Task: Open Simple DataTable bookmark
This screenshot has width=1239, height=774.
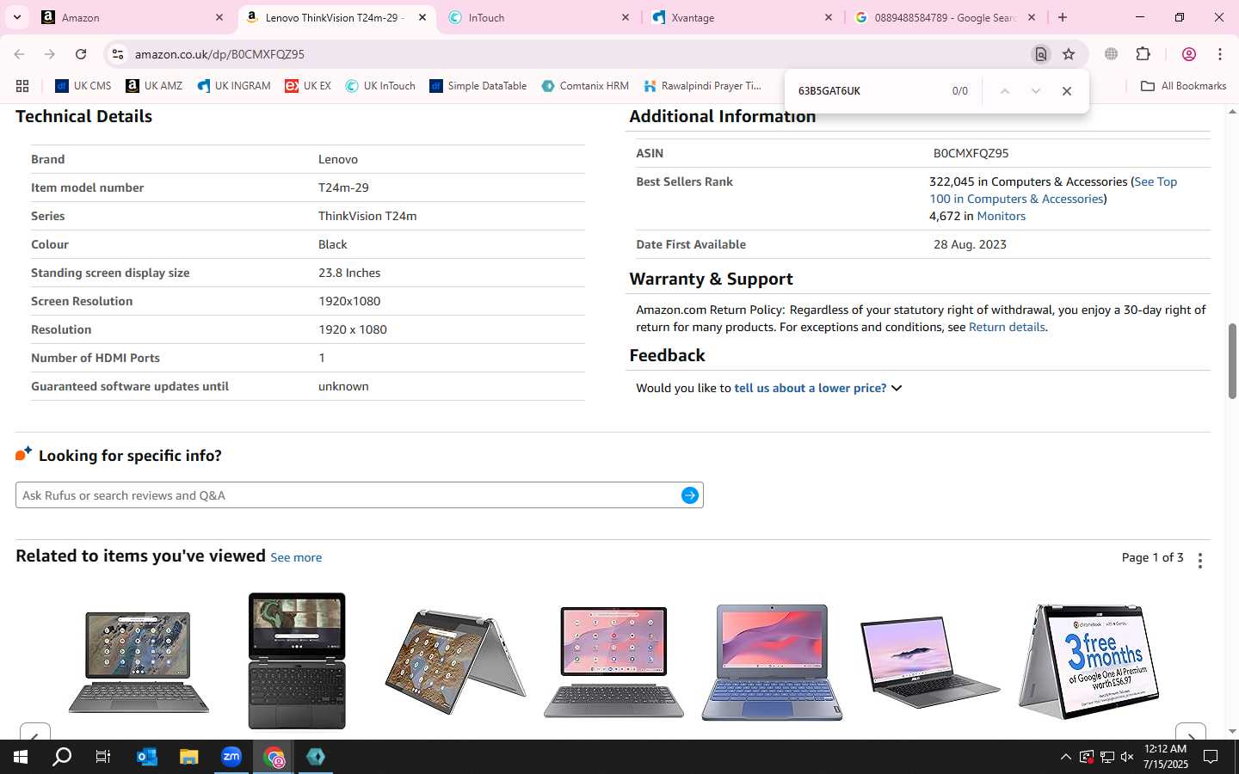Action: point(478,86)
